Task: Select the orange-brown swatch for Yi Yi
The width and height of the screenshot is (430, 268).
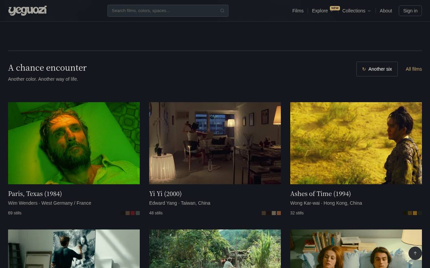Action: (x=279, y=213)
